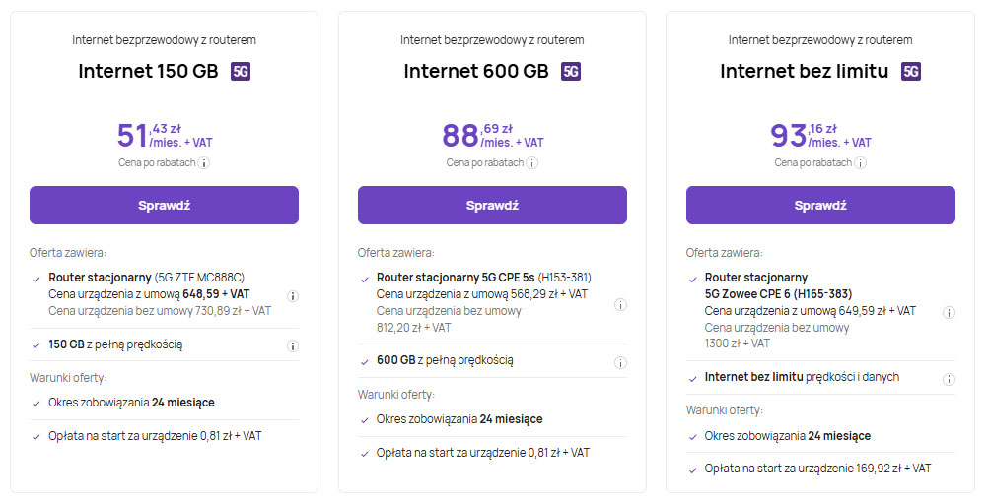
Task: Select the Internet 150 GB plan title
Action: point(150,72)
